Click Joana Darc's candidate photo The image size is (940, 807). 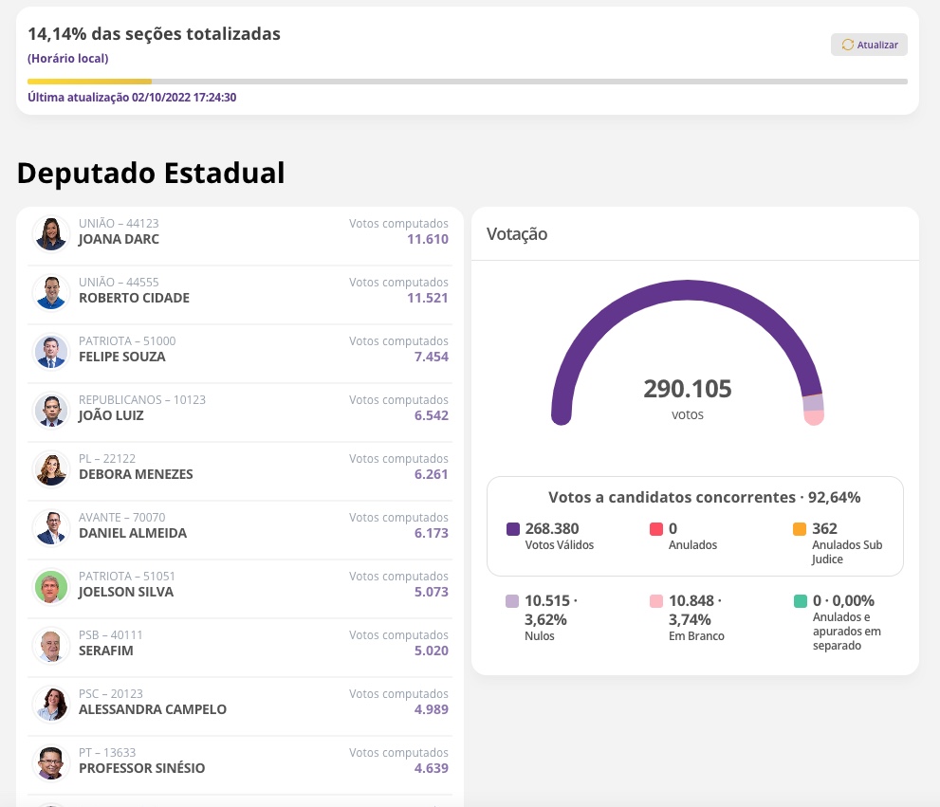click(x=51, y=232)
